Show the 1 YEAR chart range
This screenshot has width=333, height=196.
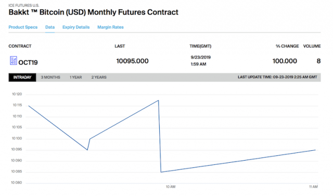click(76, 77)
